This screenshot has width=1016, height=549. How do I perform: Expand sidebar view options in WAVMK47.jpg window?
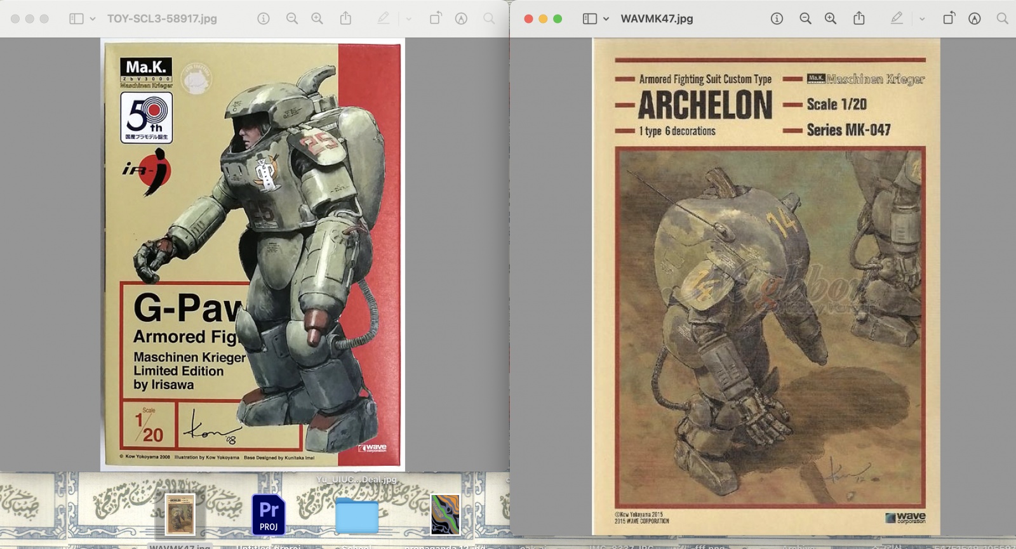point(606,19)
